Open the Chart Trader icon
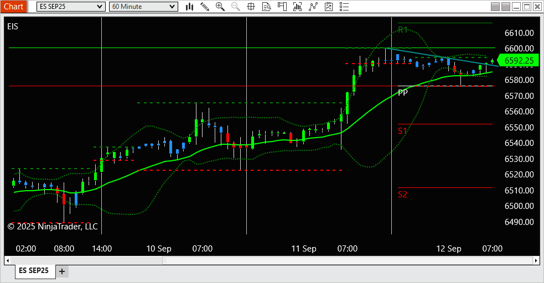This screenshot has height=283, width=544. 282,7
